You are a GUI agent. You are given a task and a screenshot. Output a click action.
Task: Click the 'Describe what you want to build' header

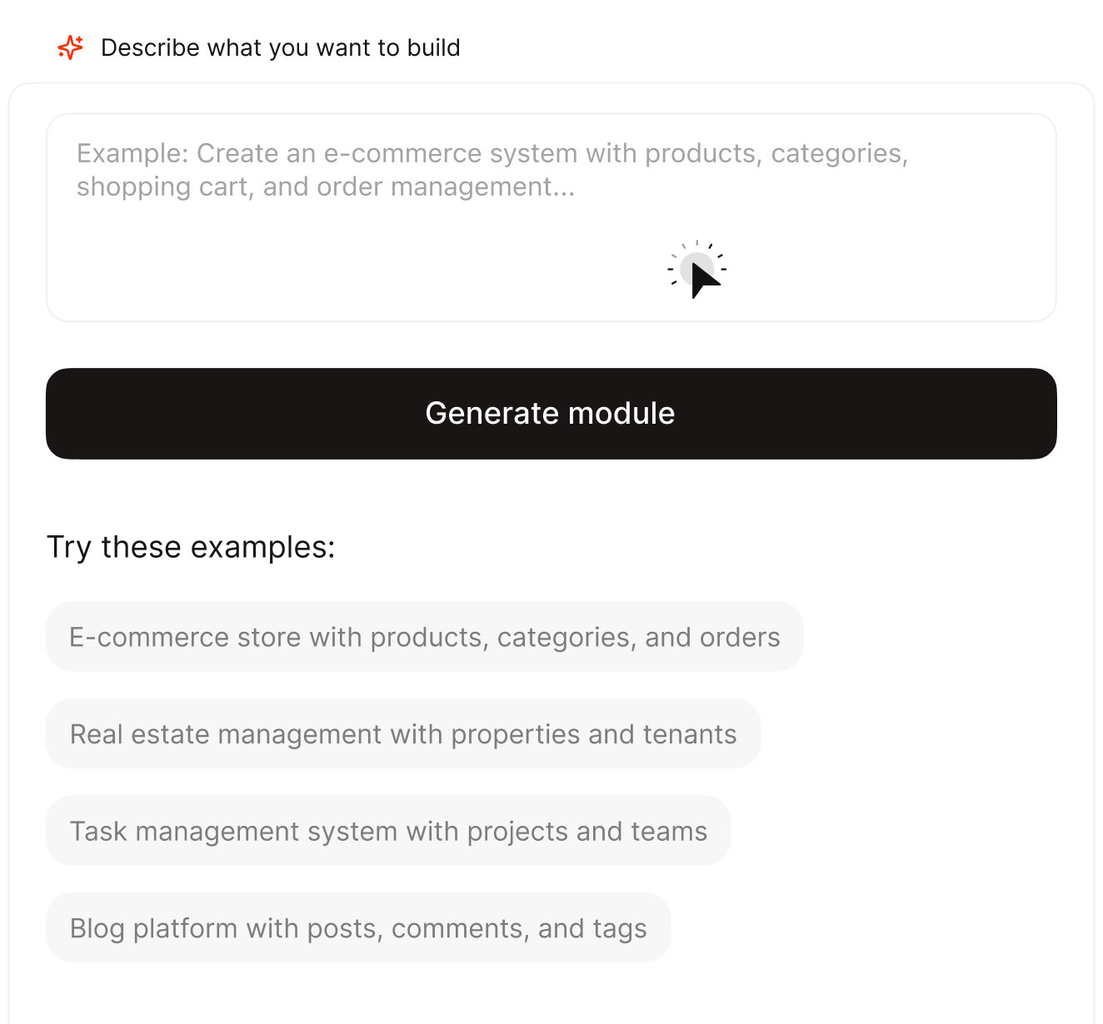point(281,47)
